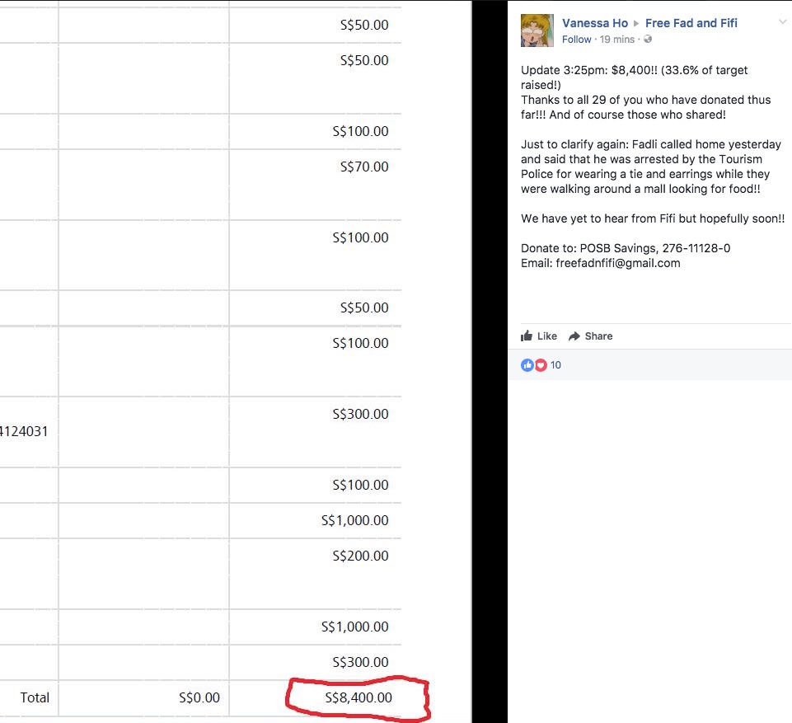Expand the post options chevron
This screenshot has height=723, width=792.
click(x=782, y=23)
